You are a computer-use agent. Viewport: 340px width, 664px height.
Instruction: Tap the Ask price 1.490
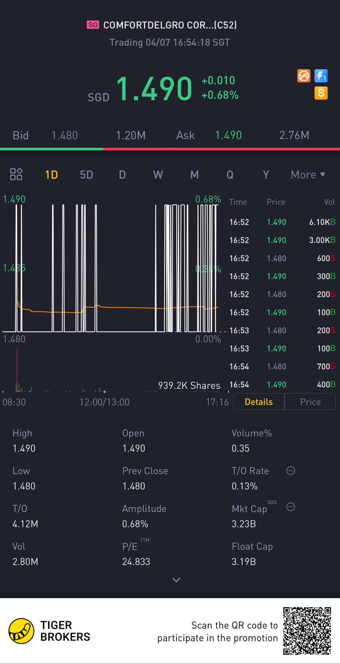click(x=228, y=135)
